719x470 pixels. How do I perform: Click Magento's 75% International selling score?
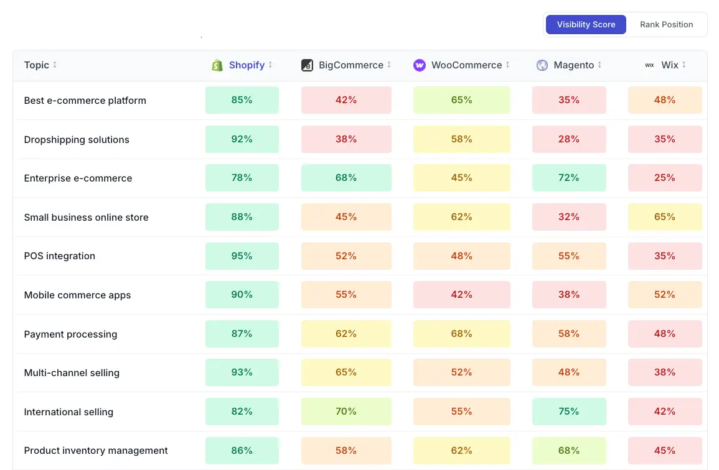pos(568,412)
